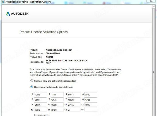The width and height of the screenshot is (157, 116).
Task: Click Product License Activation Options heading
Action: click(x=44, y=32)
